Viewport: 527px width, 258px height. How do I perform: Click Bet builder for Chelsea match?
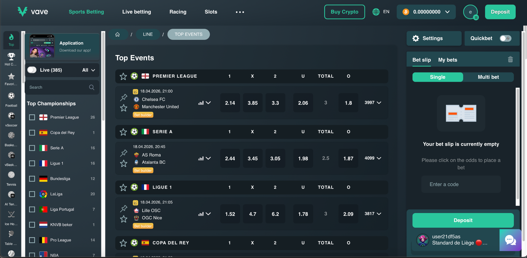click(x=143, y=115)
